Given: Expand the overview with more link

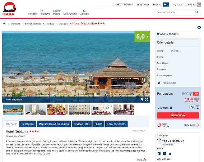Looking at the screenshot, I should [141, 160].
